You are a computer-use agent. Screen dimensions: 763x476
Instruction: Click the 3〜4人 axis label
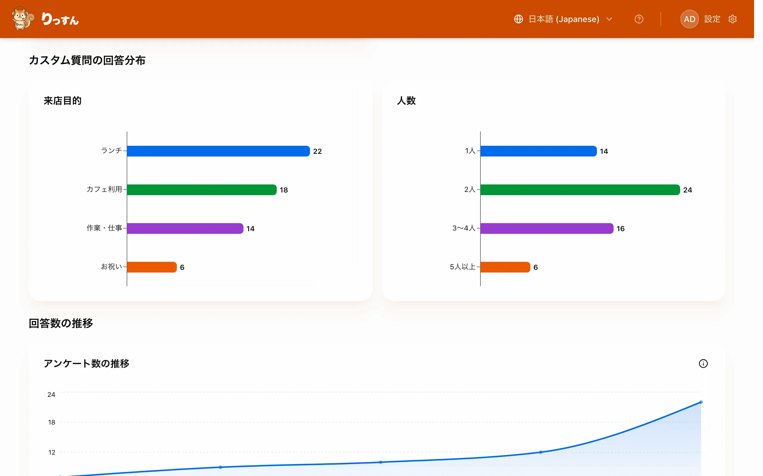coord(464,228)
